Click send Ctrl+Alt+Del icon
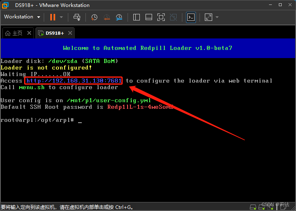Image resolution: width=296 pixels, height=211 pixels. point(77,17)
